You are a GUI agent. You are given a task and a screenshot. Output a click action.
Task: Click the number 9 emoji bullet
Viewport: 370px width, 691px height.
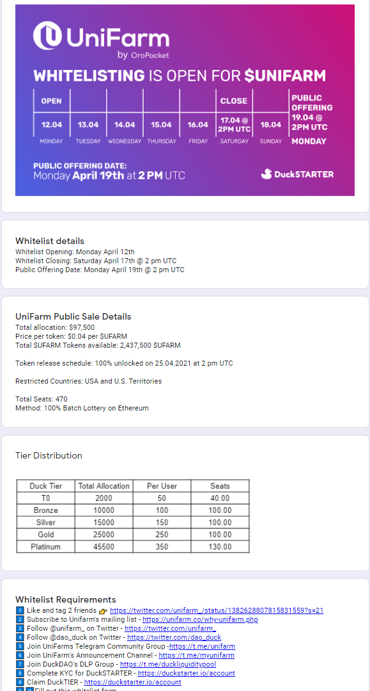coord(19,682)
